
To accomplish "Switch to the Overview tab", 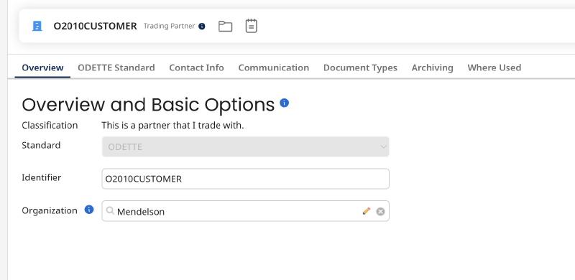I will (x=42, y=67).
